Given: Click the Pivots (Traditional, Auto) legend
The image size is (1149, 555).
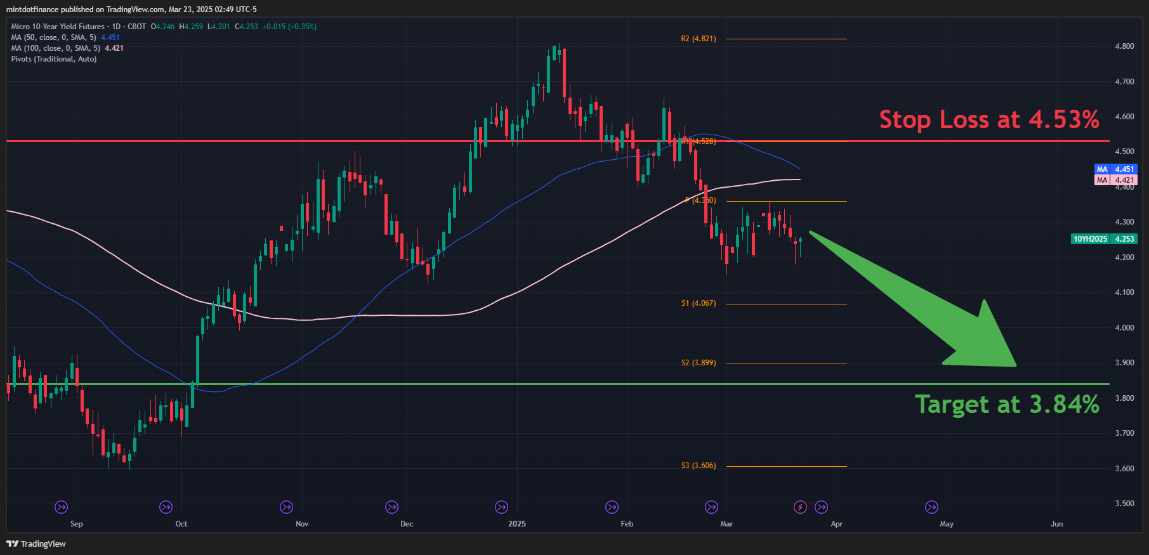Looking at the screenshot, I should [54, 59].
